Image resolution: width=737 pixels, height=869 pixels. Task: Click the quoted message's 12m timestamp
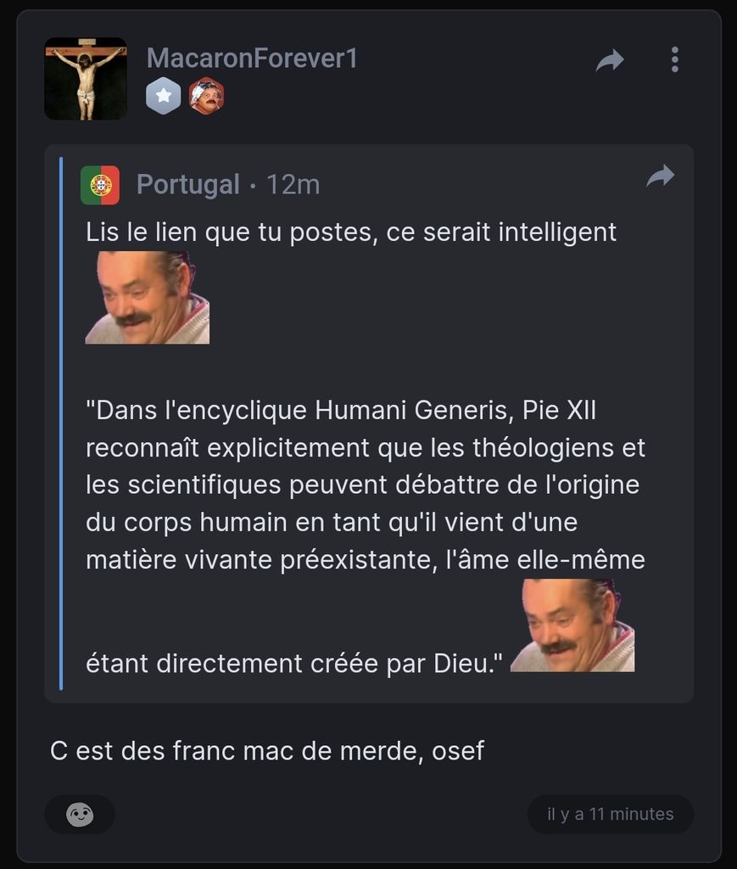click(x=293, y=185)
